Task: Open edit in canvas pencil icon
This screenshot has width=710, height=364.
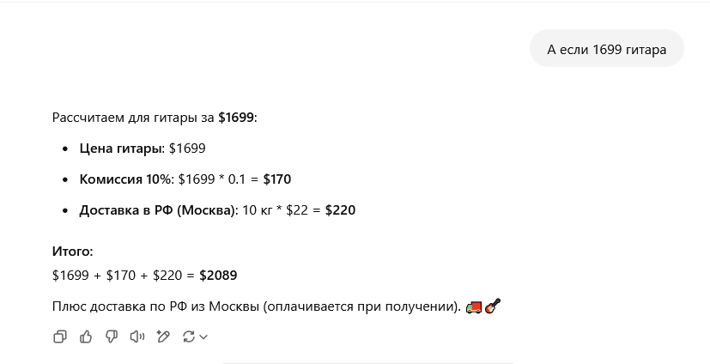Action: 163,337
